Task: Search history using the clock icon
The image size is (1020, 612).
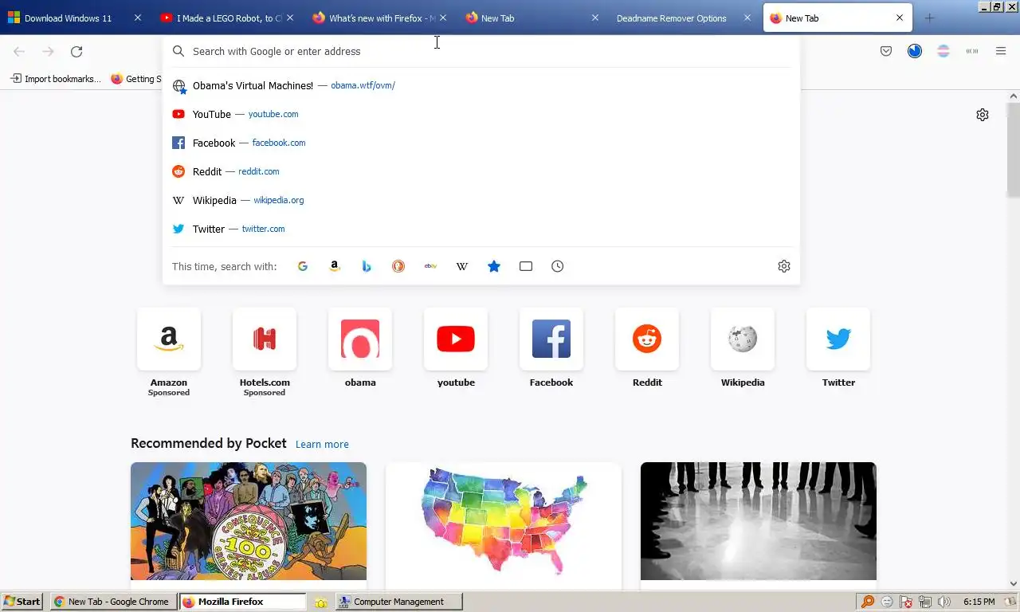Action: tap(558, 266)
